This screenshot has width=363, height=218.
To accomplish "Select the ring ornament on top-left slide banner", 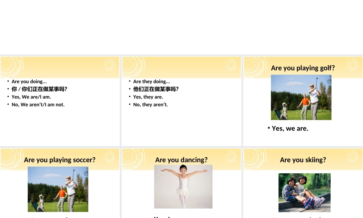I will click(109, 65).
